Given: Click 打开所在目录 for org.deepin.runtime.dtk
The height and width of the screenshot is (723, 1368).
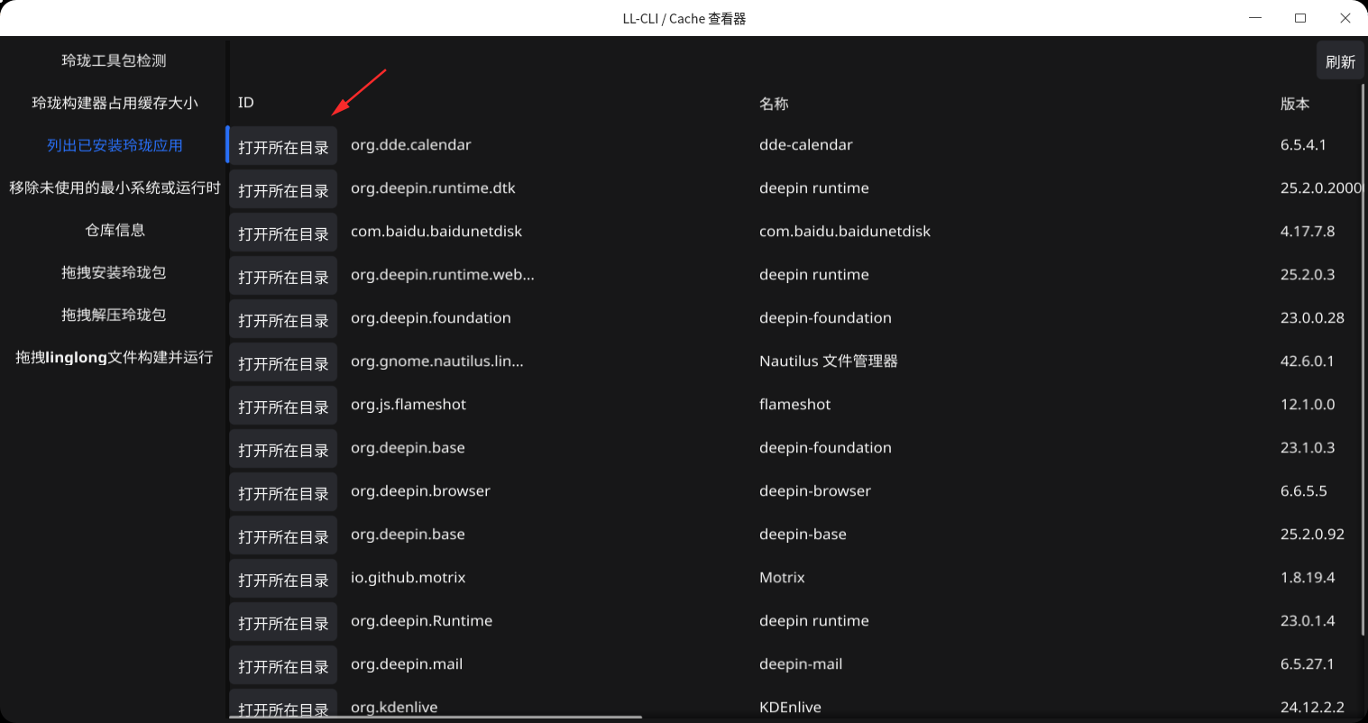Looking at the screenshot, I should (283, 189).
